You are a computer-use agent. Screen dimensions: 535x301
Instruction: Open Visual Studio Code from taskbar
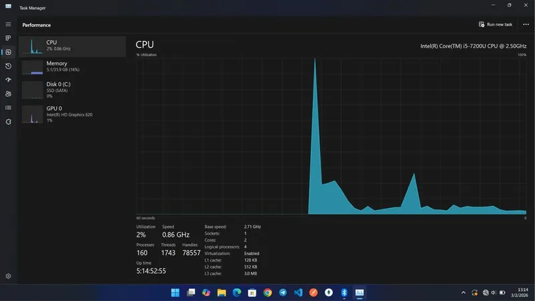coord(298,292)
